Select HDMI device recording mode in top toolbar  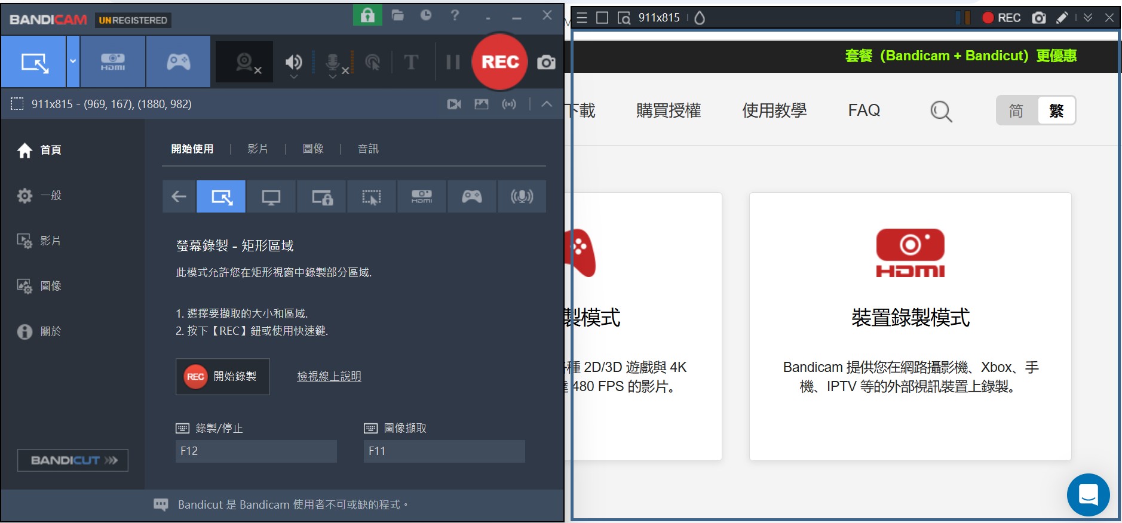coord(113,61)
